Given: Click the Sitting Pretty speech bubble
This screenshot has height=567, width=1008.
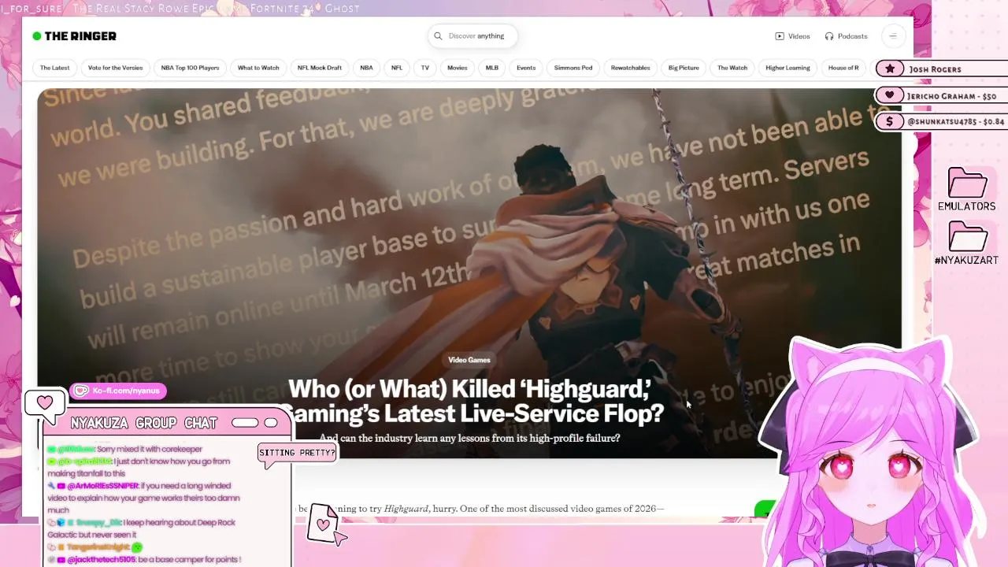Looking at the screenshot, I should pos(297,453).
